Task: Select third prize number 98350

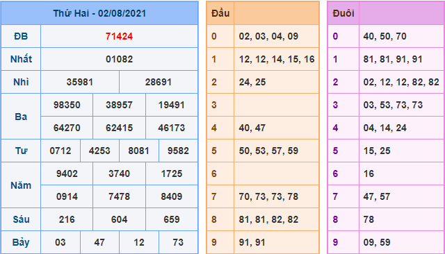Action: (x=67, y=105)
